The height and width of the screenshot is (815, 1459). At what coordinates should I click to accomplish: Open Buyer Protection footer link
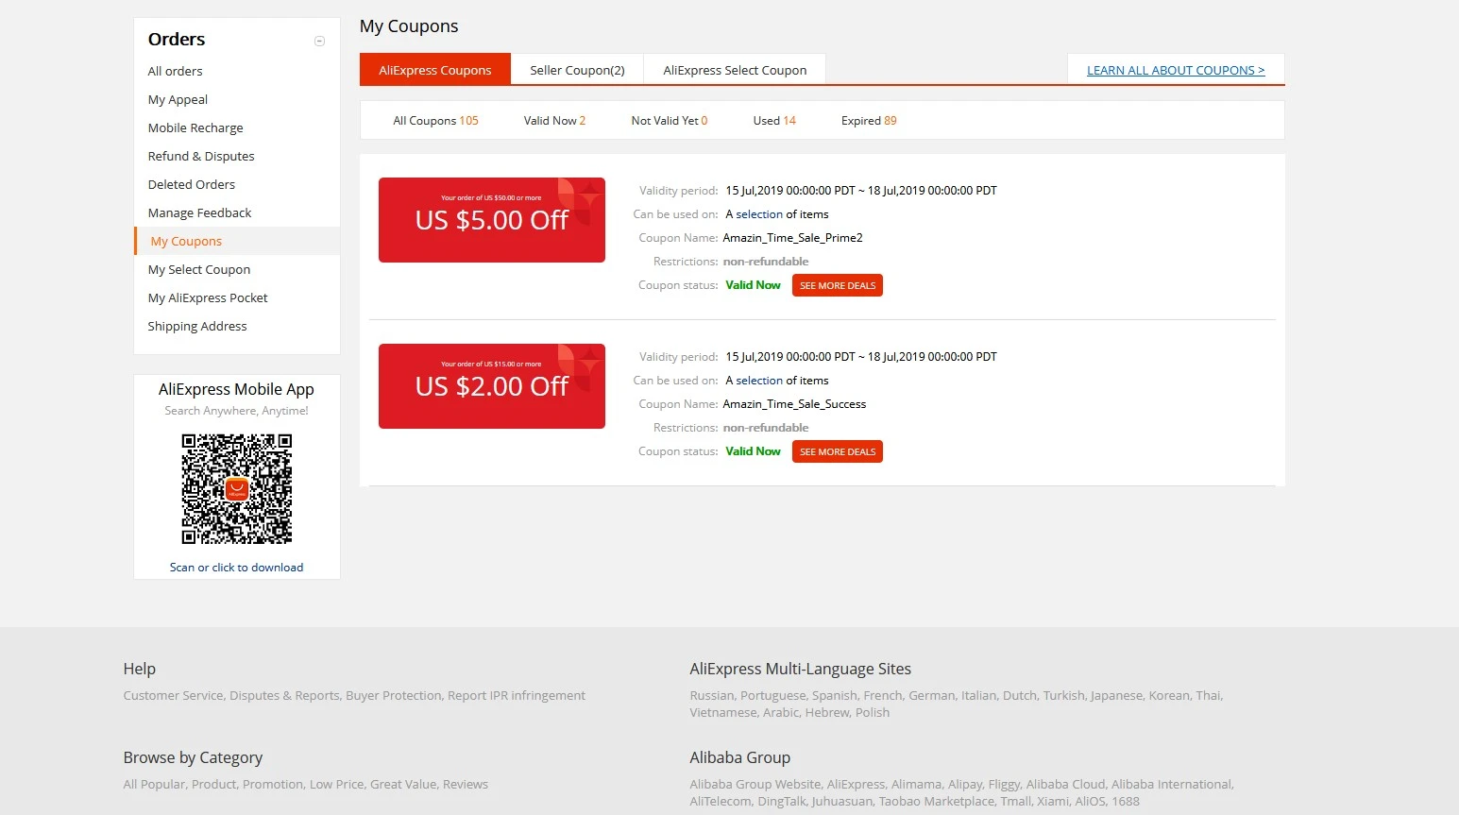[x=394, y=696]
